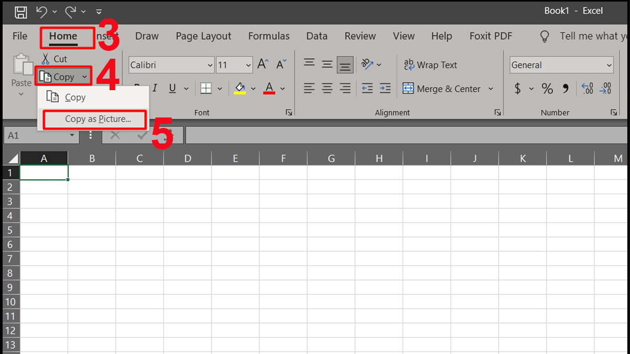The width and height of the screenshot is (630, 354).
Task: Click the Copy button in the ribbon
Action: [57, 77]
